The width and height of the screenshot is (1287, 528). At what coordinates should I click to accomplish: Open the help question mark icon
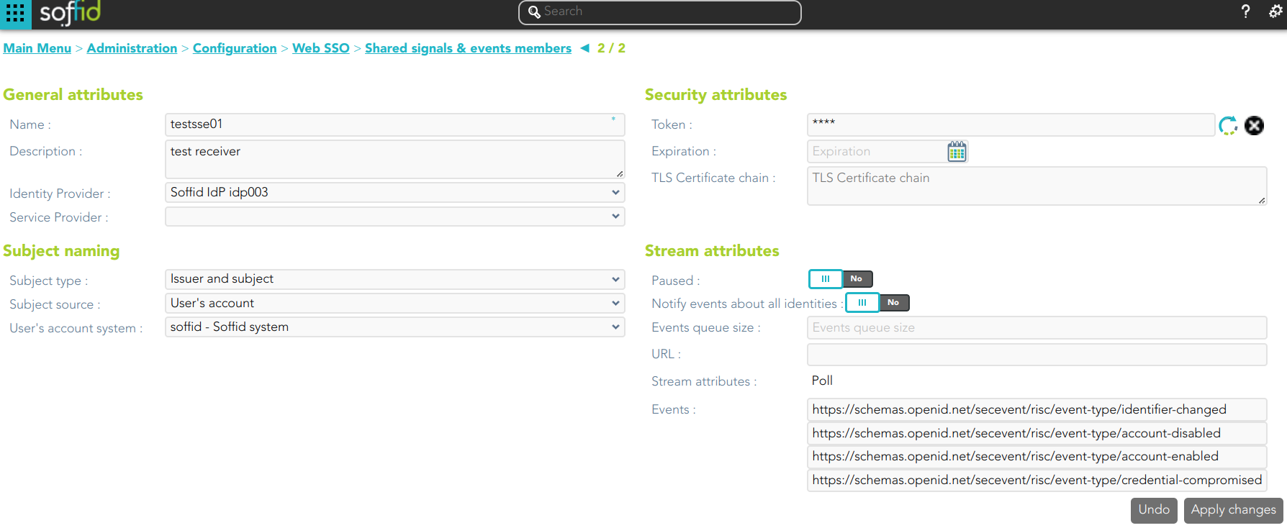point(1246,12)
